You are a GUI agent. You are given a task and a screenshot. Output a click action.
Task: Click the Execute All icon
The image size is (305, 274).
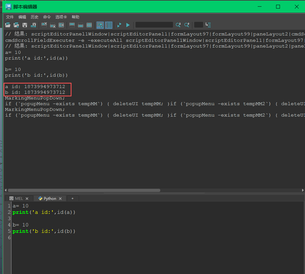coord(119,25)
